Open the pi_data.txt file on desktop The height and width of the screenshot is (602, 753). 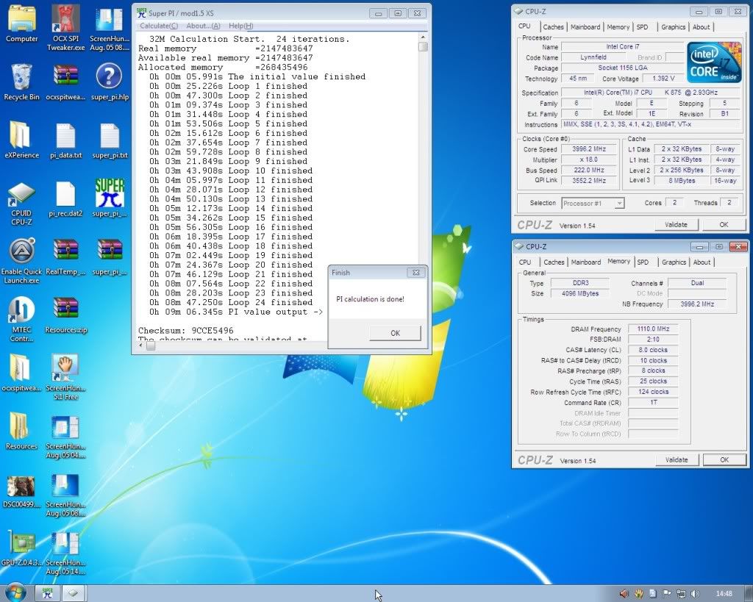pos(65,137)
